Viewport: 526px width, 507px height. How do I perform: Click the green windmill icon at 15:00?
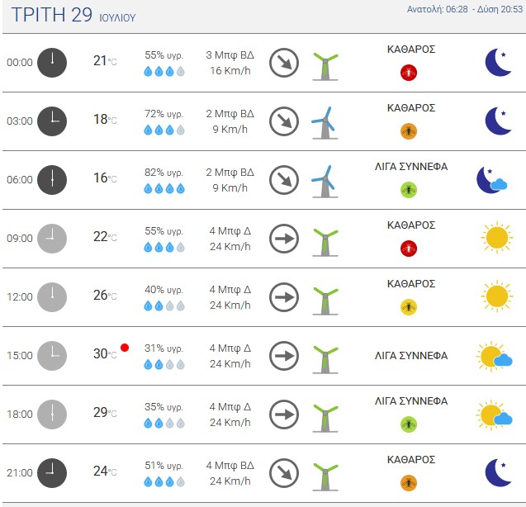[325, 359]
